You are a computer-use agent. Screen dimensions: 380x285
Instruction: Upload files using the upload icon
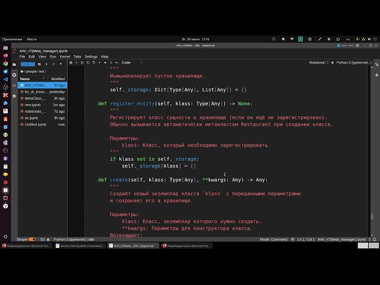coord(46,64)
